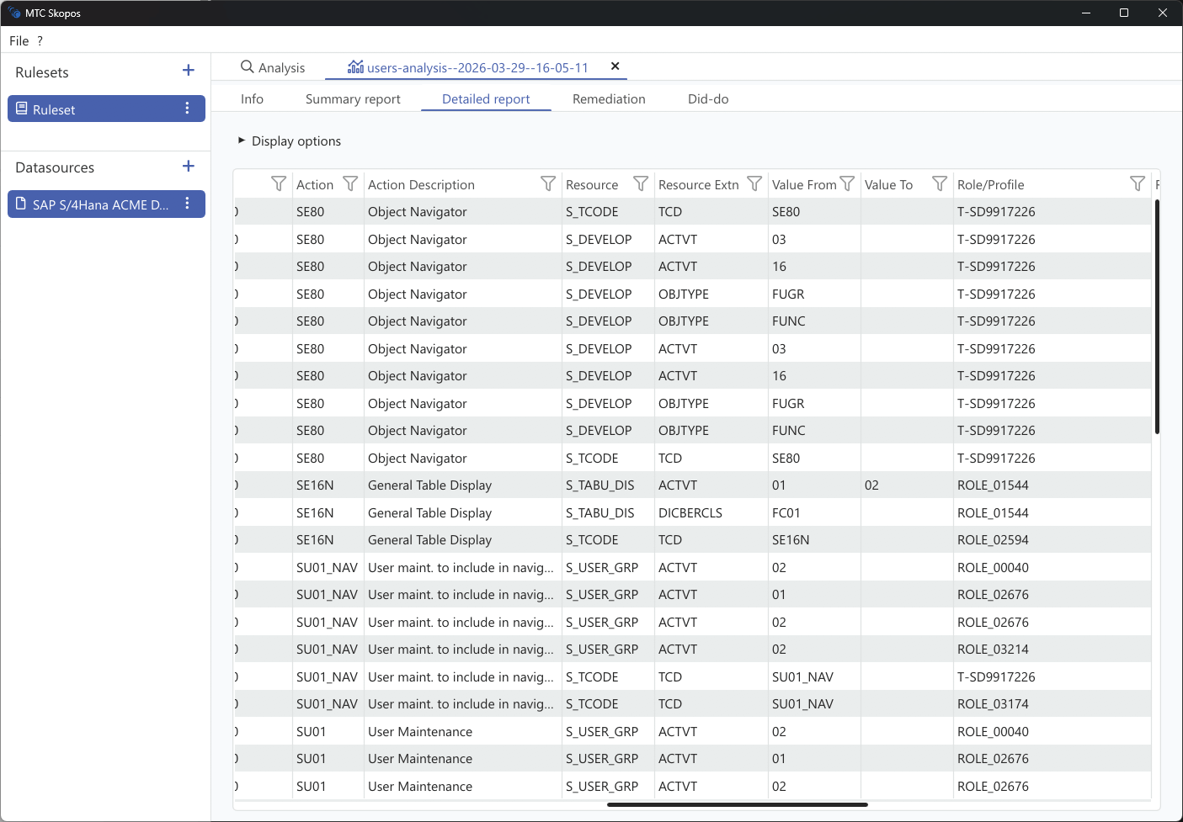The width and height of the screenshot is (1183, 822).
Task: Switch to the Summary report tab
Action: [x=353, y=99]
